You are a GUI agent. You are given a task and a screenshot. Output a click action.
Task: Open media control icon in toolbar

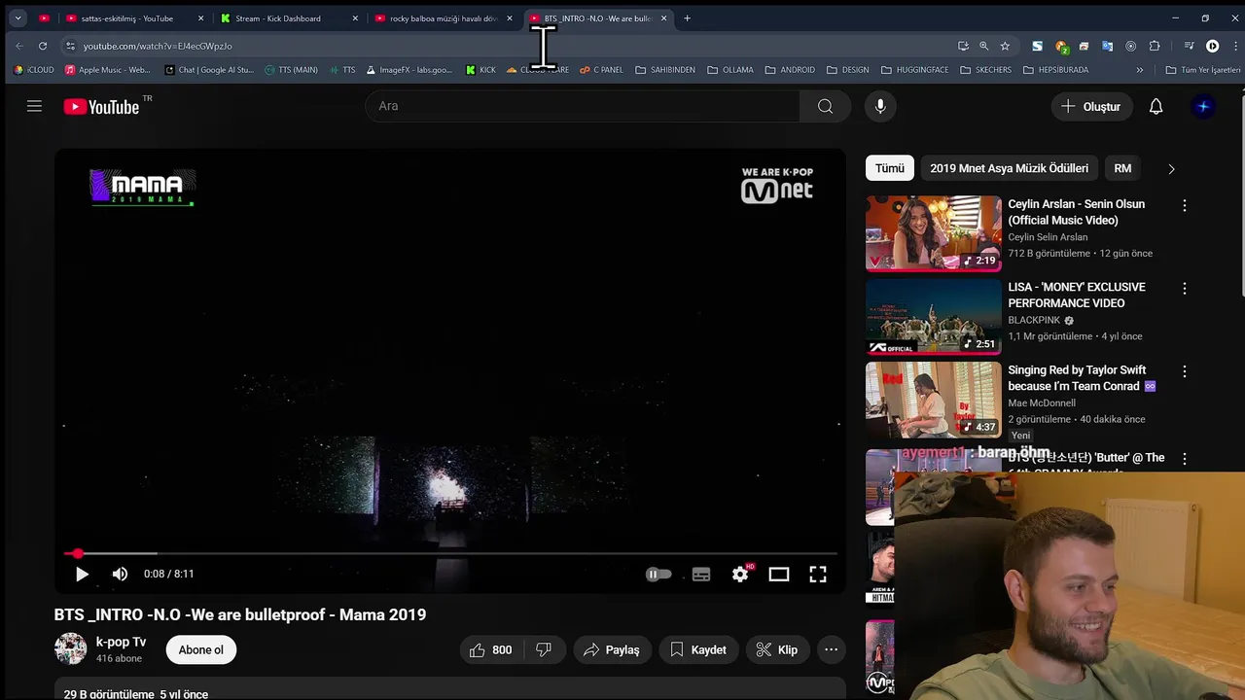[x=1189, y=46]
